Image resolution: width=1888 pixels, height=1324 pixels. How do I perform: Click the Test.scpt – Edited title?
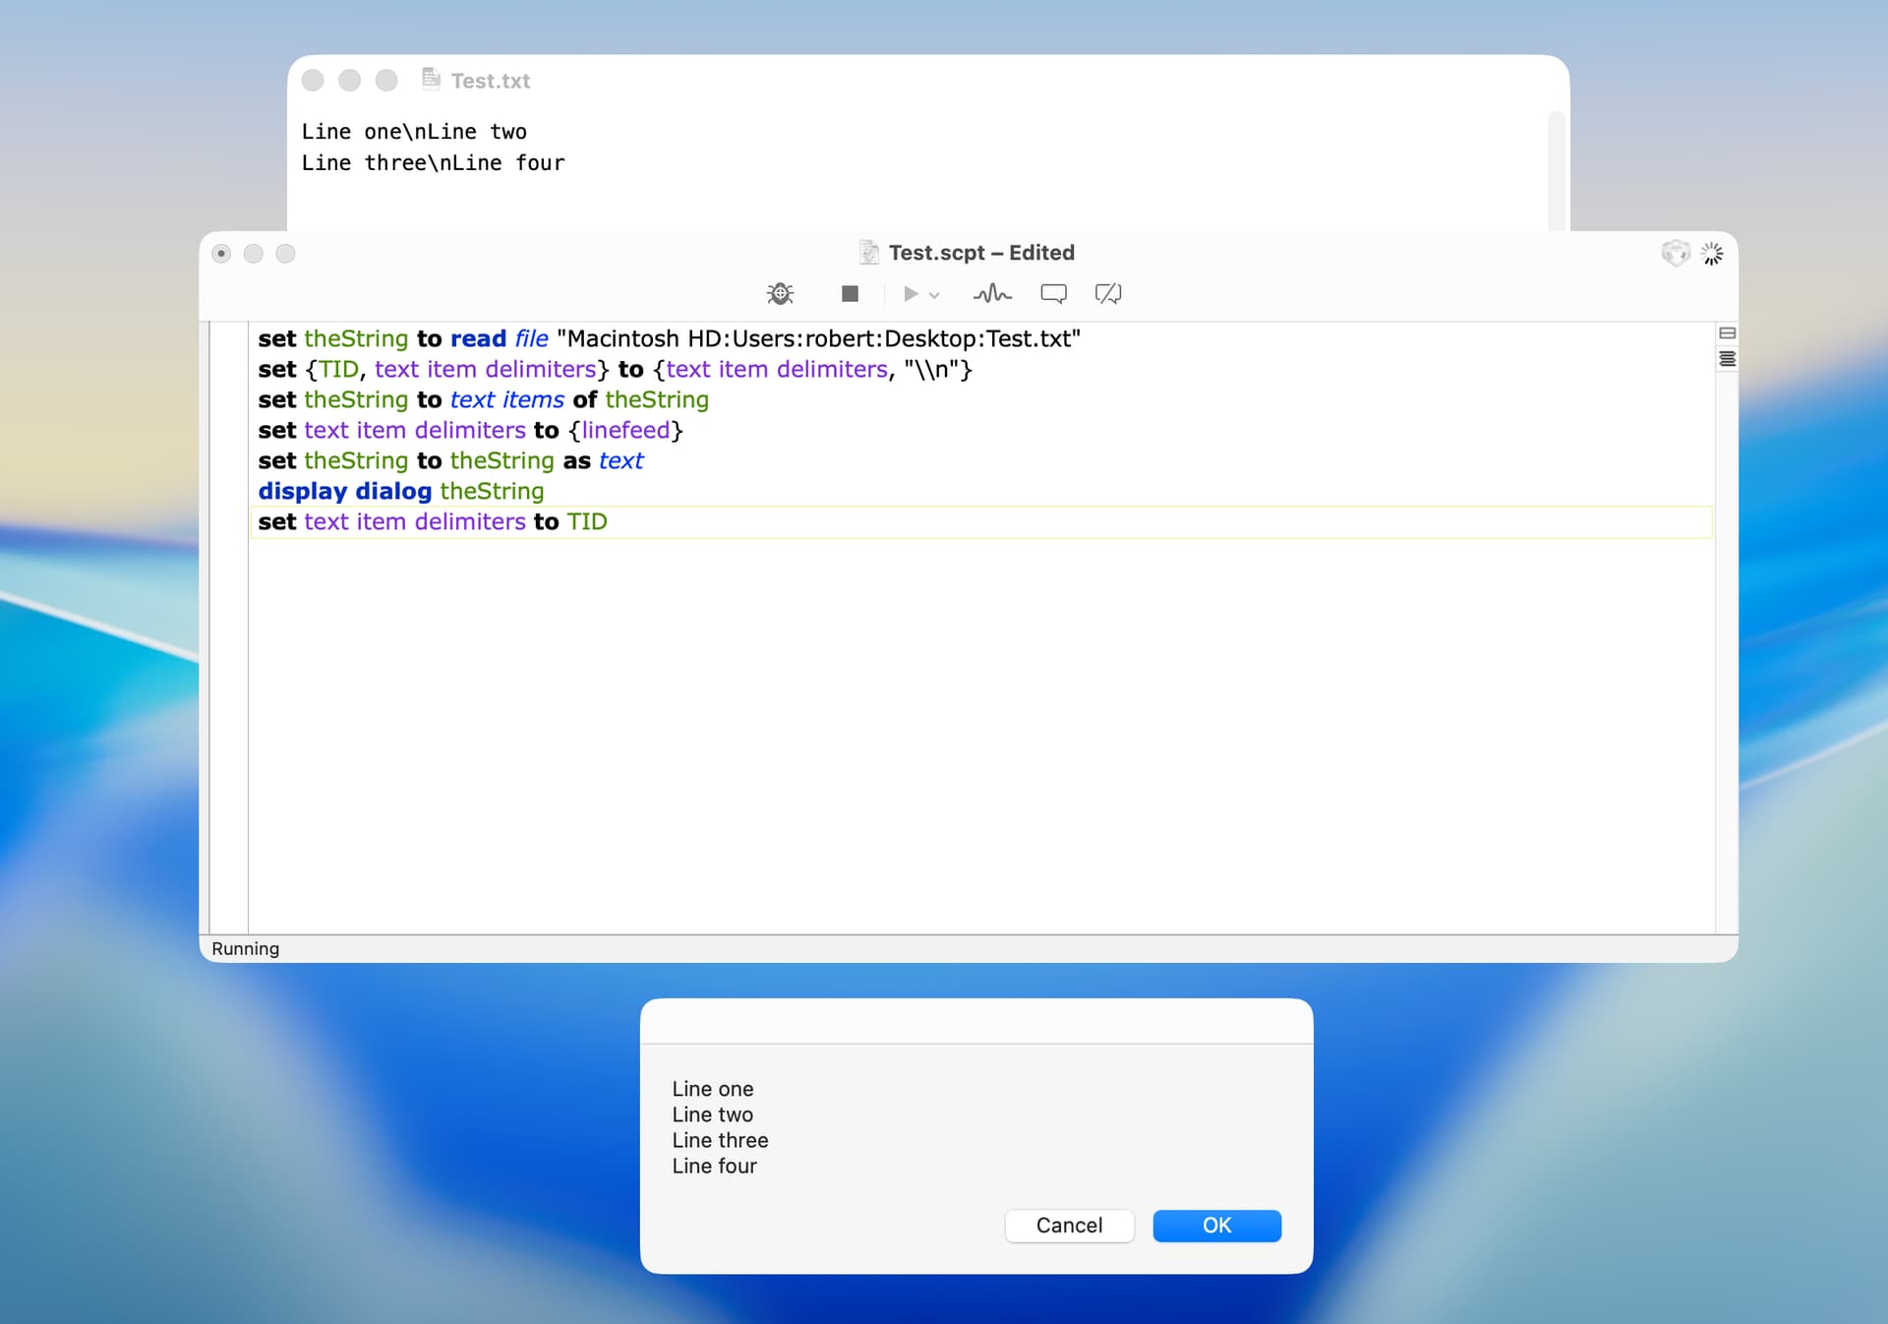coord(980,253)
